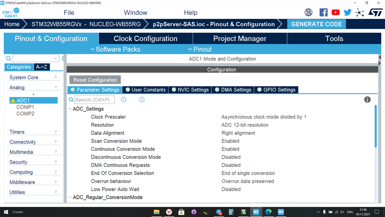The width and height of the screenshot is (385, 217).
Task: Select COMP2 in the Analog list
Action: coord(25,114)
